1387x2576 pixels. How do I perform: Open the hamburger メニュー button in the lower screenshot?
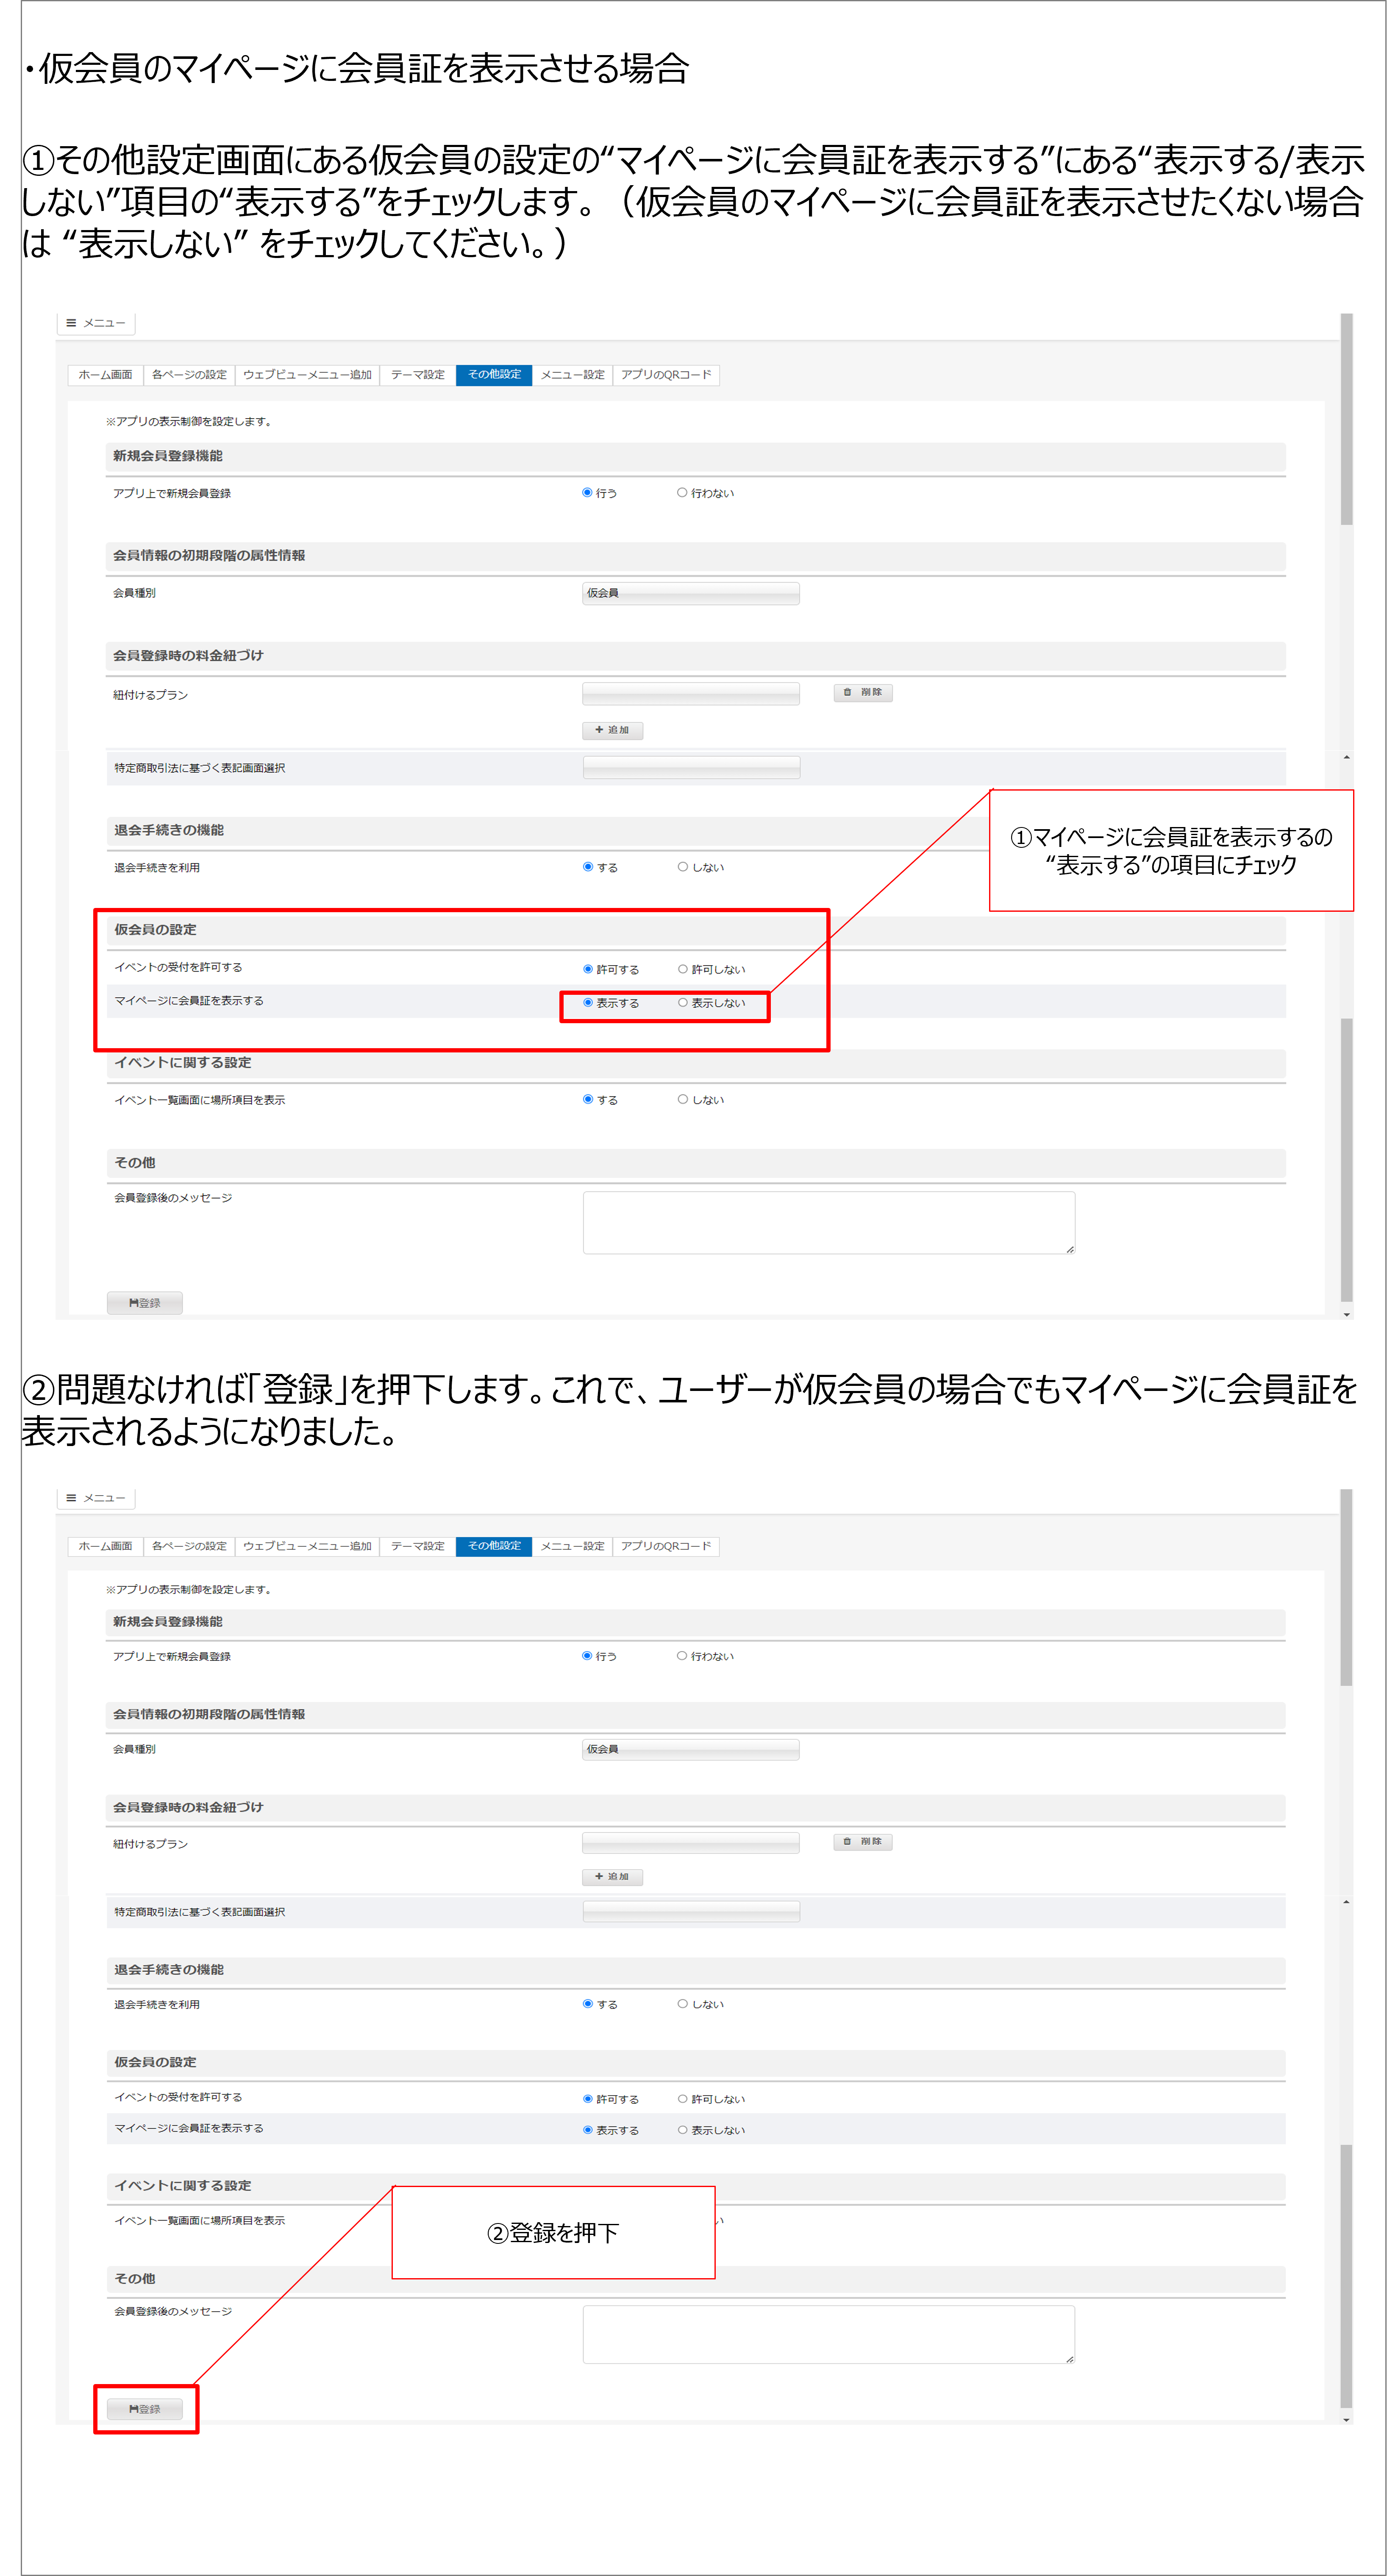[x=96, y=1497]
